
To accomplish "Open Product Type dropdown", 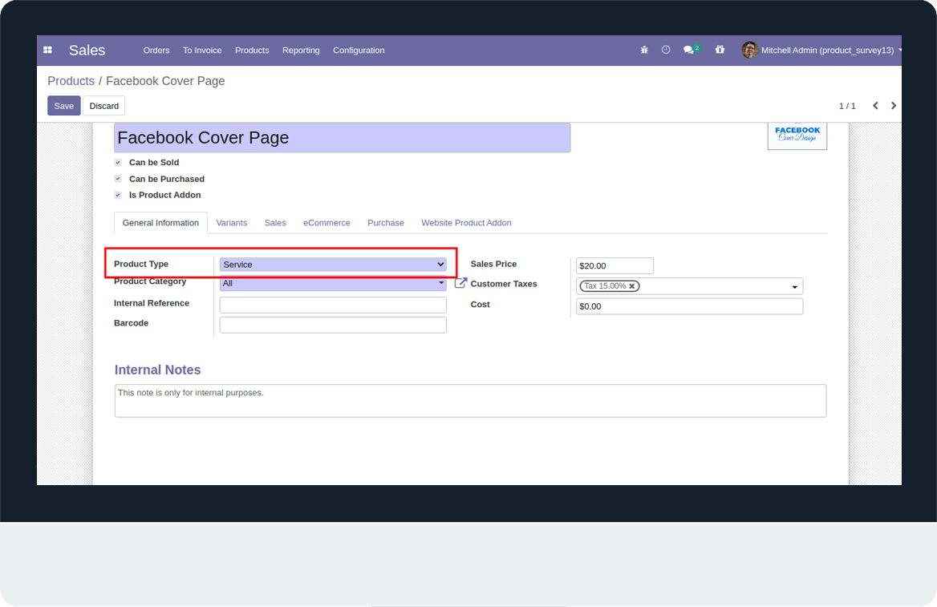I will [333, 265].
